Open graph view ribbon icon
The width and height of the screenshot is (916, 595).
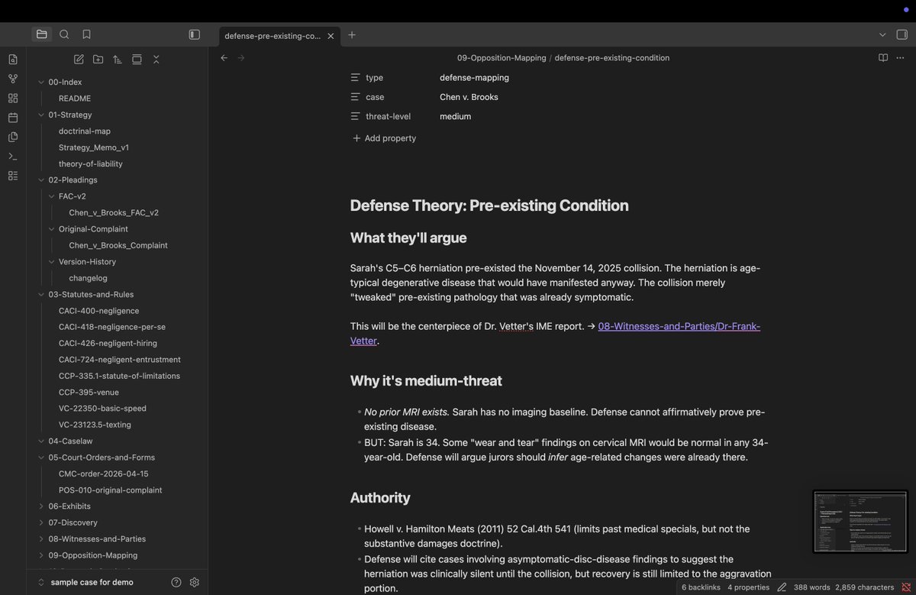pyautogui.click(x=12, y=79)
